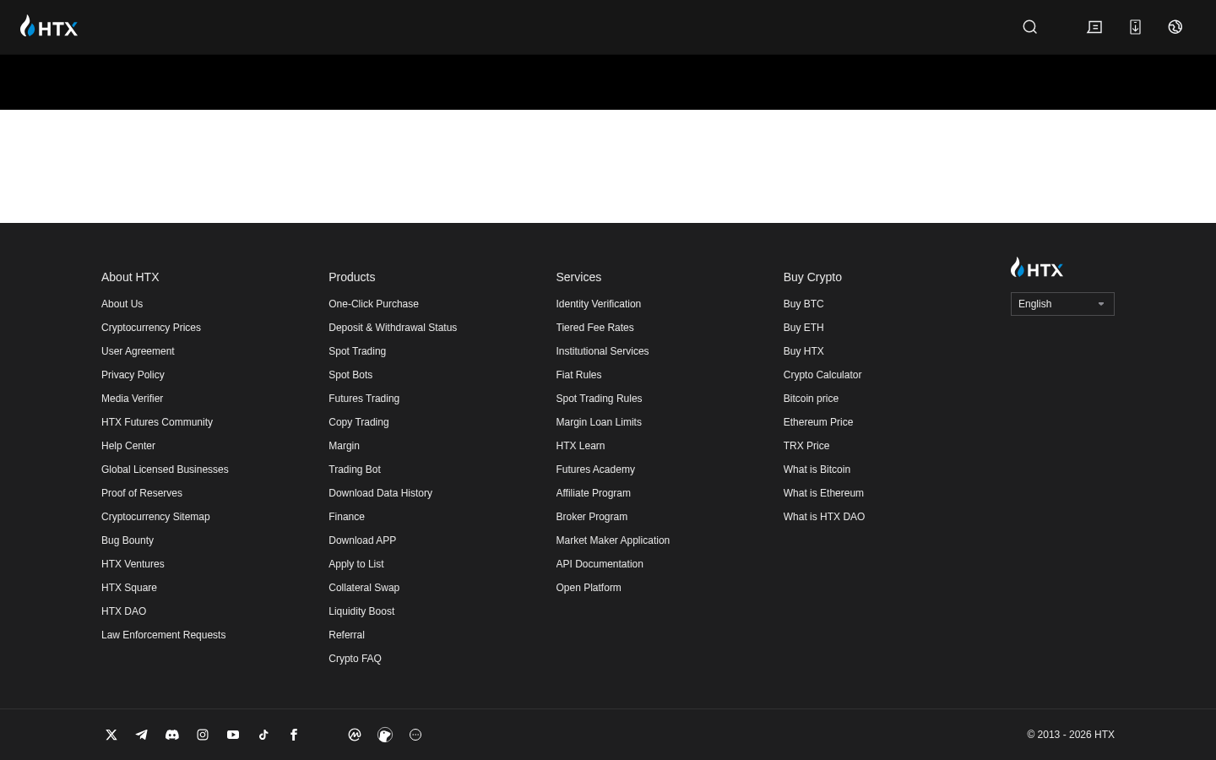Image resolution: width=1216 pixels, height=760 pixels.
Task: Open Law Enforcement Requests
Action: (163, 635)
